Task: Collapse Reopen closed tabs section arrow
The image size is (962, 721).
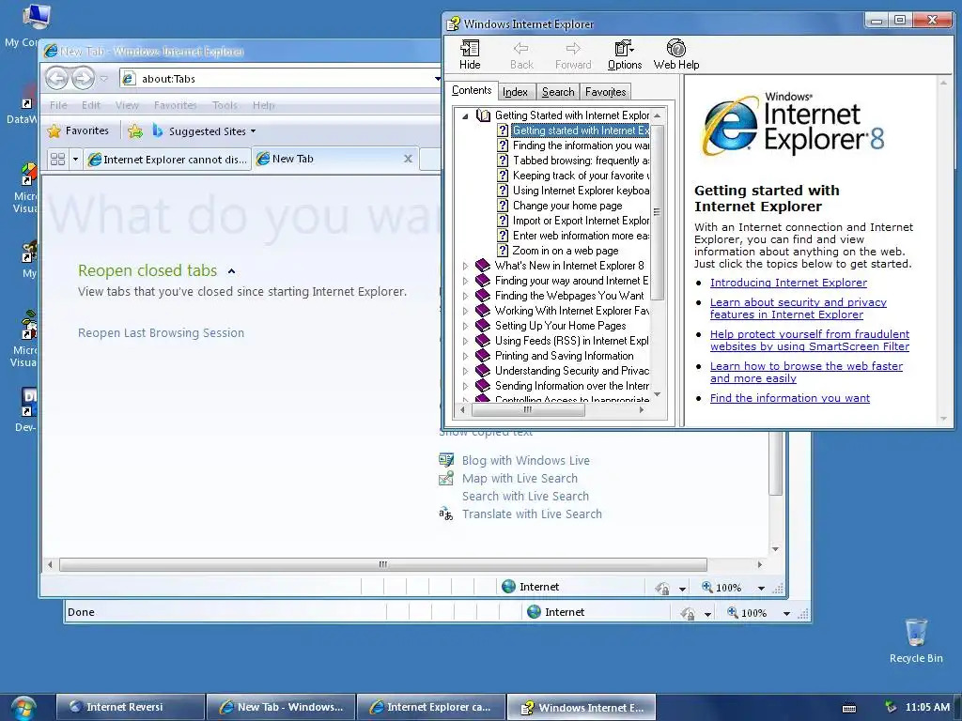Action: coord(231,271)
